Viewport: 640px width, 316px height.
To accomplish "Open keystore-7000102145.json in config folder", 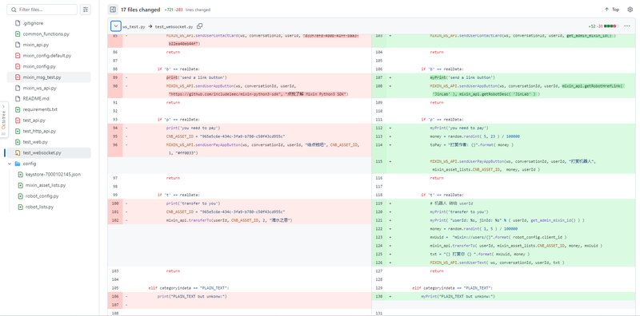I will pyautogui.click(x=52, y=174).
